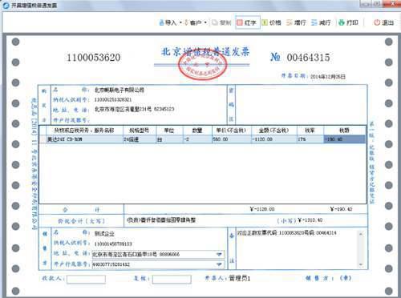Image resolution: width=401 pixels, height=298 pixels.
Task: Click the 开票人 value 管理员1
Action: pyautogui.click(x=240, y=279)
